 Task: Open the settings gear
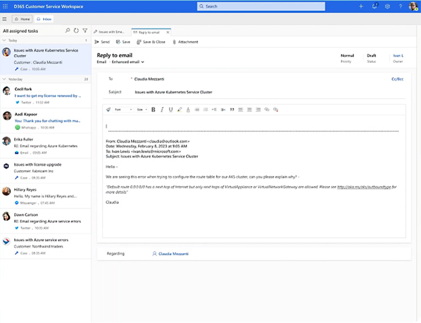click(388, 6)
